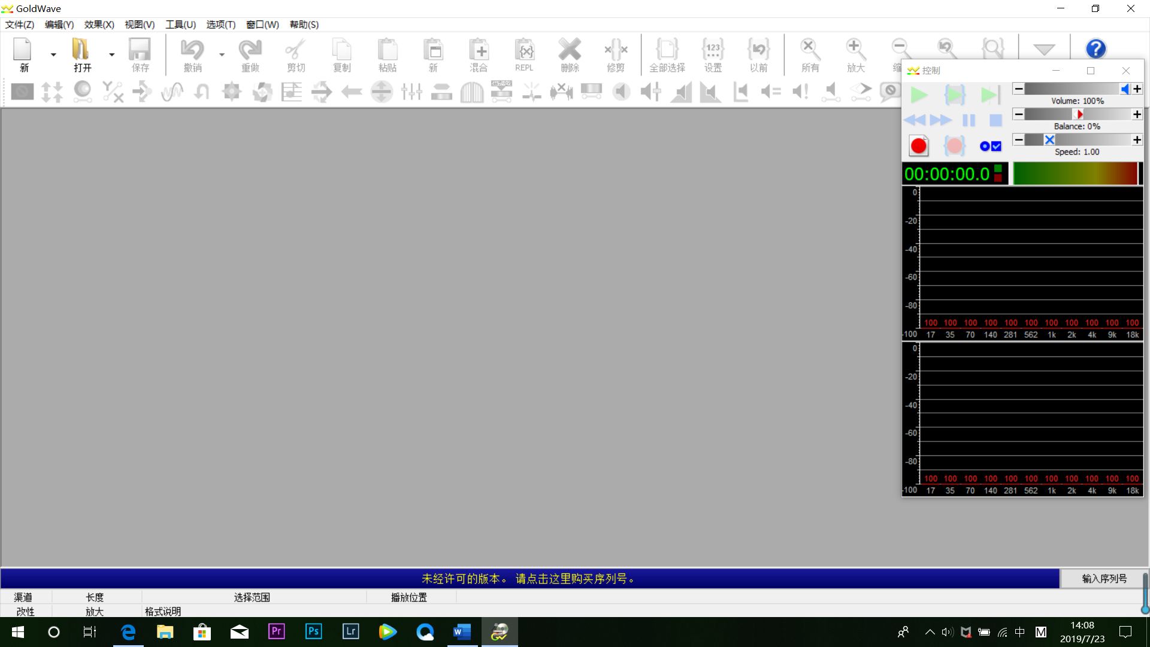This screenshot has height=647, width=1150.
Task: Expand the dropdown arrow beside Undo (撤销)
Action: click(x=222, y=55)
